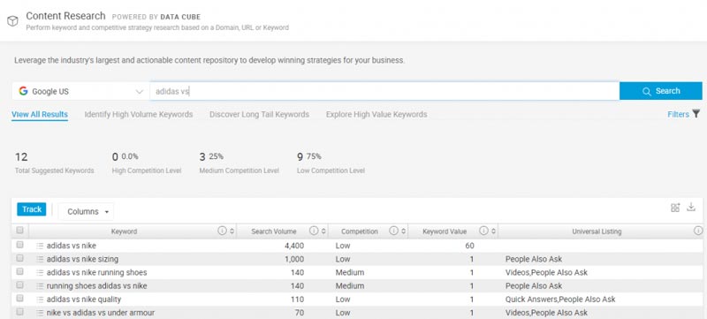This screenshot has height=319, width=707.
Task: Click list icon beside 'adidas vs nike running shoes'
Action: pos(40,272)
